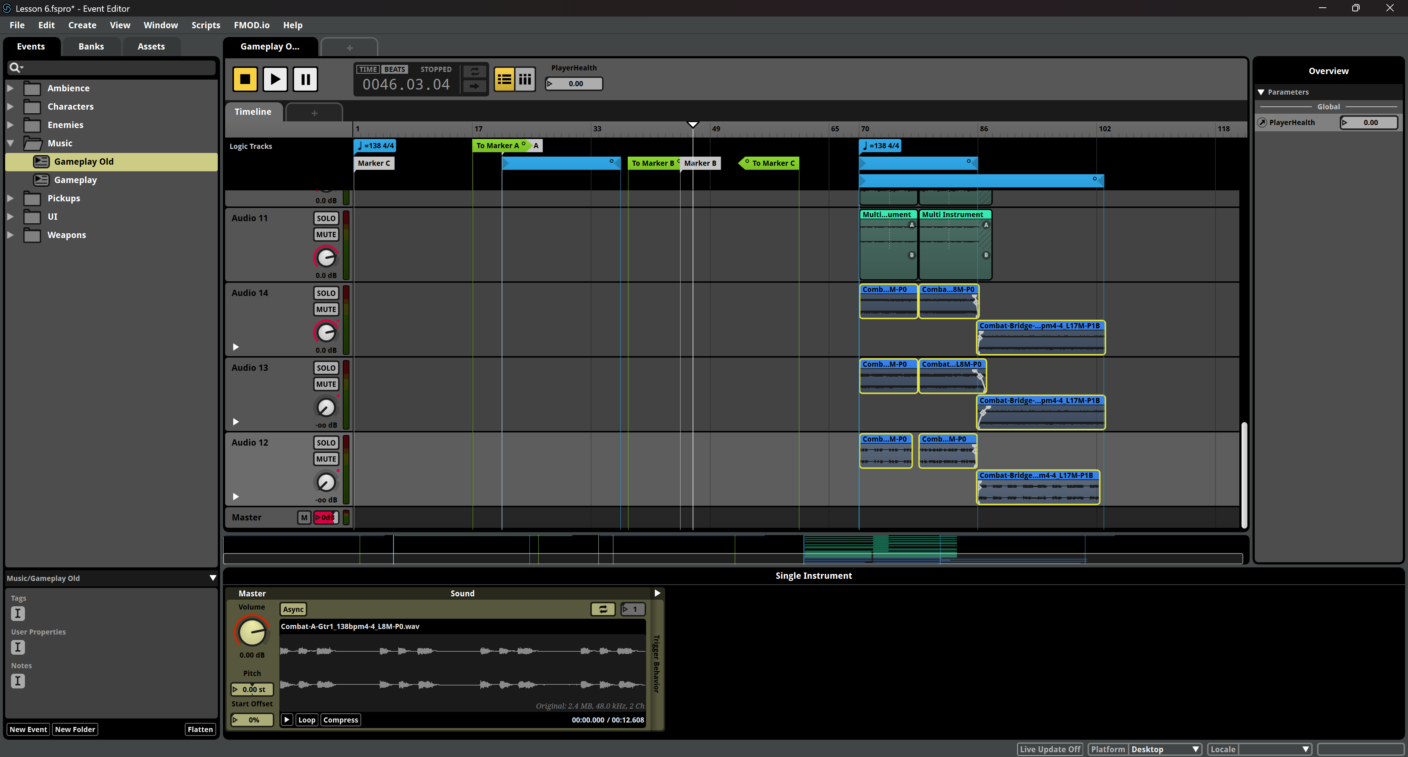Click the first tempo marker 138 4/4
The image size is (1408, 757).
coord(375,146)
